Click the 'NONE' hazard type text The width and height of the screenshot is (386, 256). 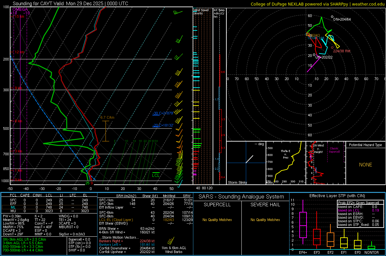coord(365,165)
